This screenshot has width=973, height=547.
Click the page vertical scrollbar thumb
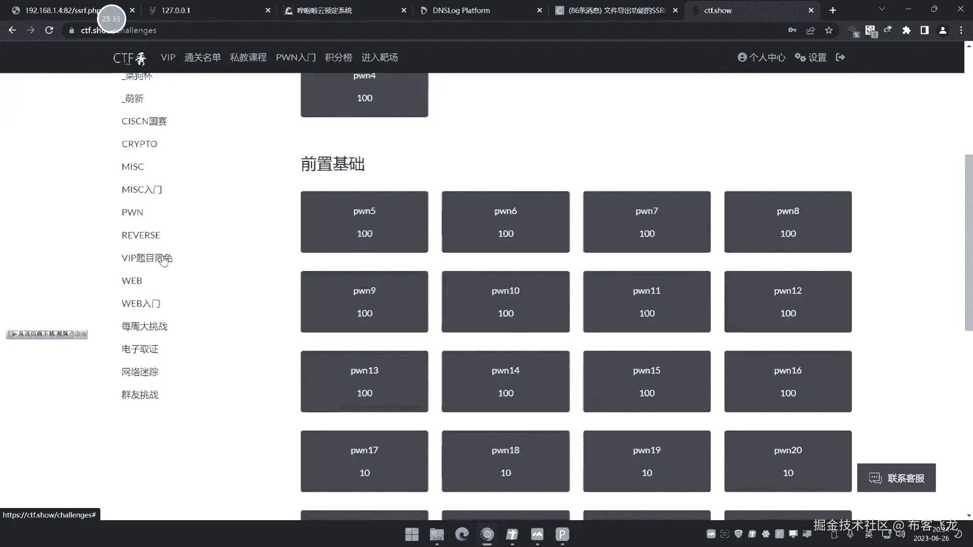pyautogui.click(x=968, y=243)
